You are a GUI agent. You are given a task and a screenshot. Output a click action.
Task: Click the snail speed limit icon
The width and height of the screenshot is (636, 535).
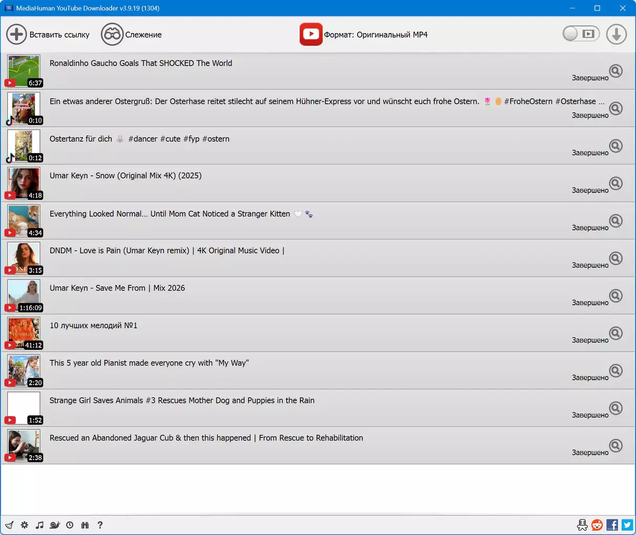coord(55,525)
